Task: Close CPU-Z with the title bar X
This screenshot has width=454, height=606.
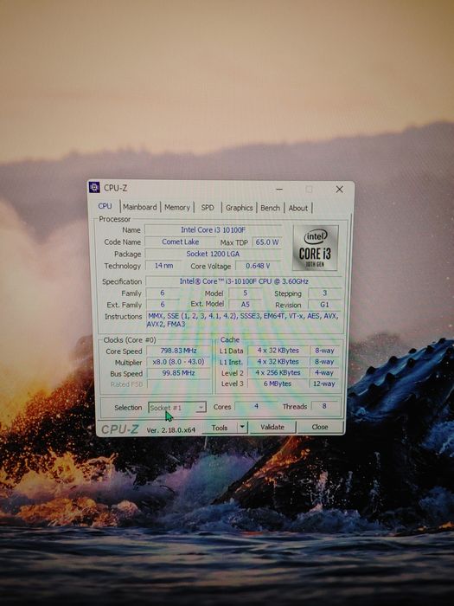Action: 339,189
